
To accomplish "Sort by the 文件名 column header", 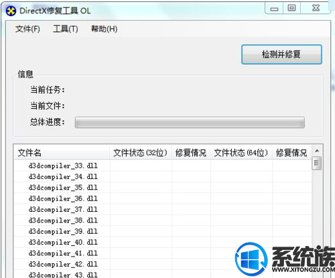I will tap(62, 152).
